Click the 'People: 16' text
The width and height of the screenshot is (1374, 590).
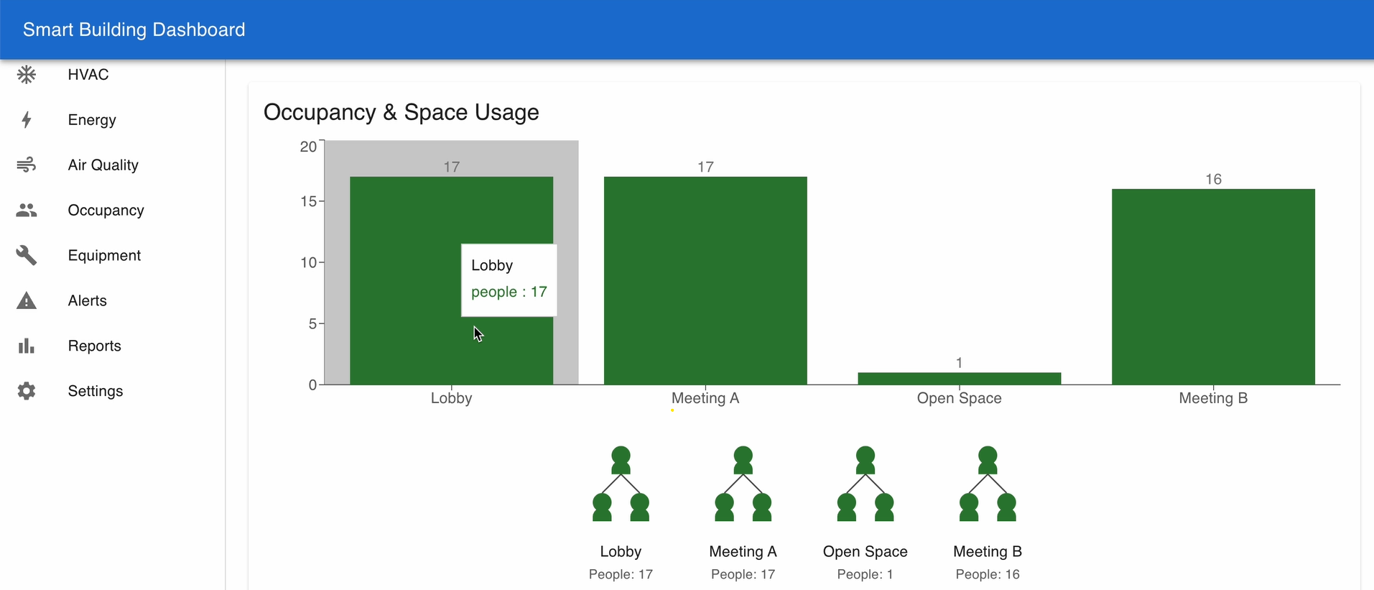988,574
